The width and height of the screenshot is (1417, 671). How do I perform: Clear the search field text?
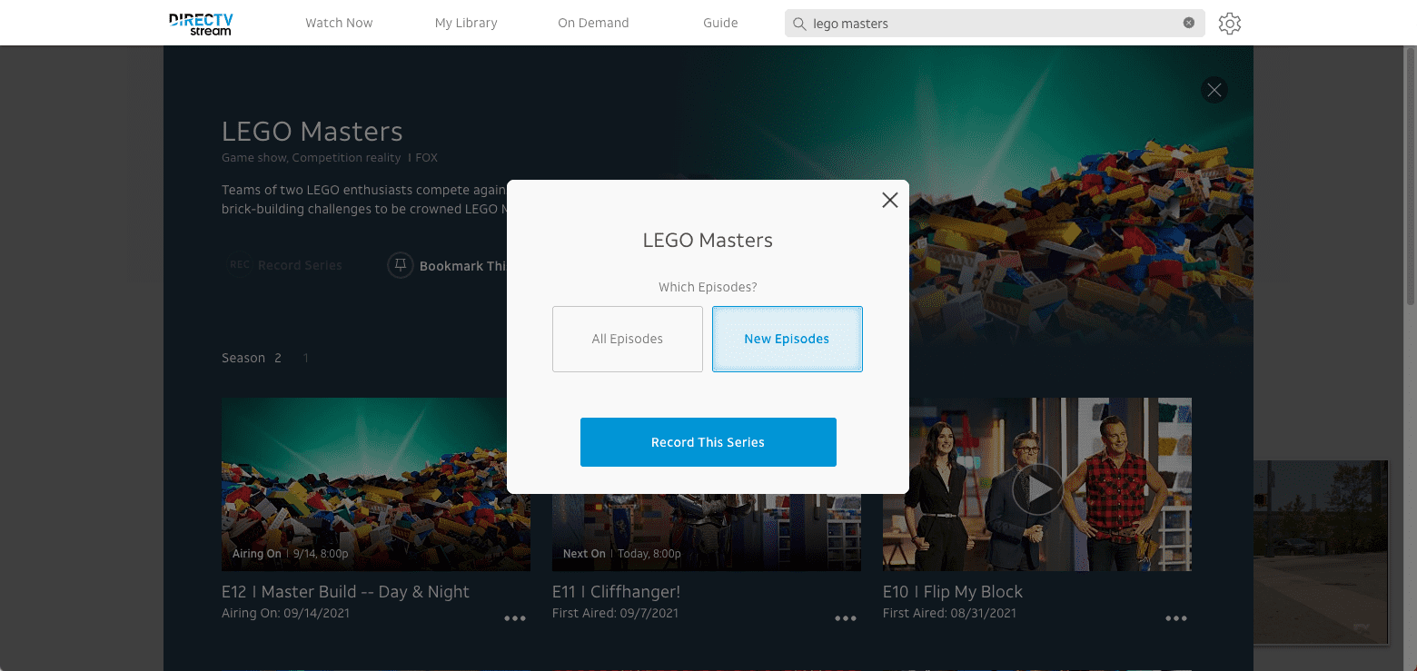[1189, 24]
